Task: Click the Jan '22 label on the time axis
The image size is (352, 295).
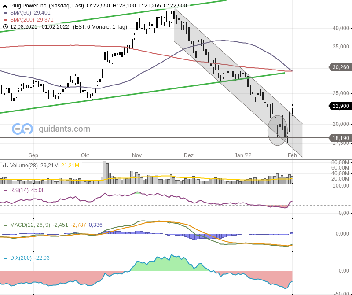Action: [x=243, y=155]
